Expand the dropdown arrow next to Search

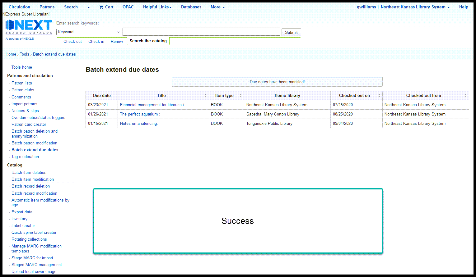89,7
